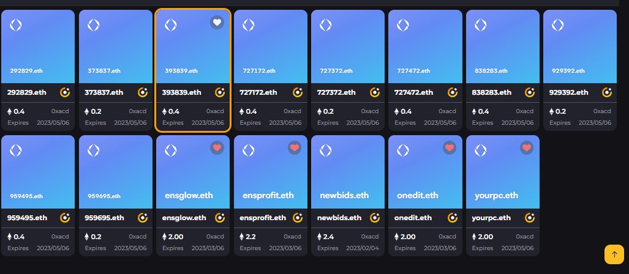Click the marketplace badge next to 959695.eth
The image size is (629, 274).
point(143,218)
